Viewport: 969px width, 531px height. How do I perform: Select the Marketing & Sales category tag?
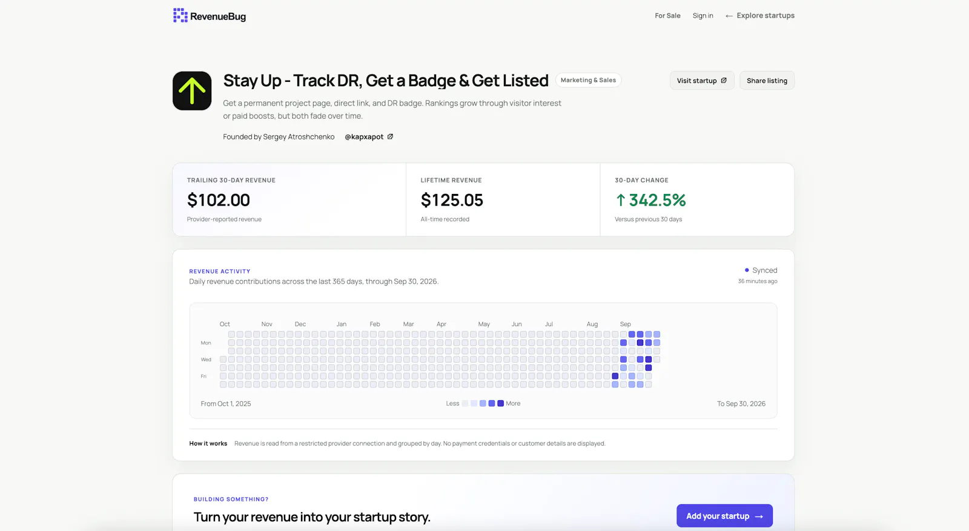click(588, 80)
